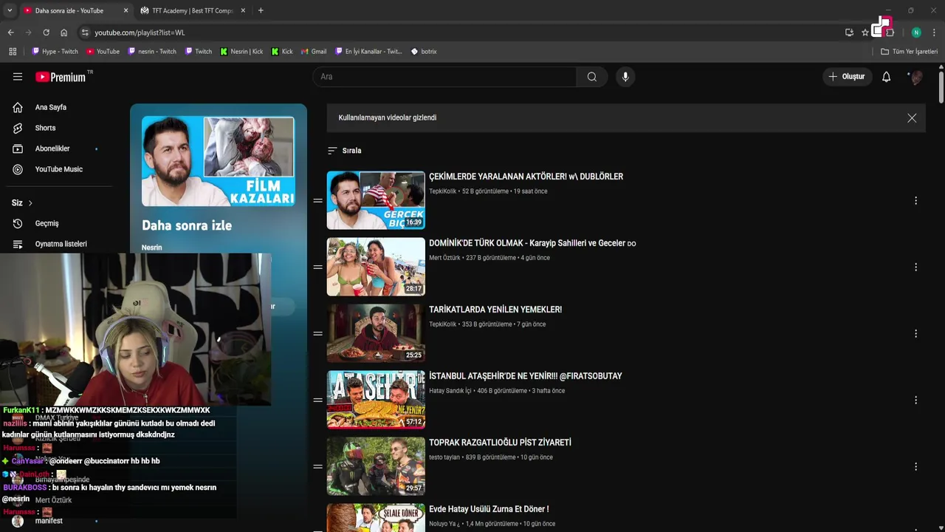Open TOPRAK RAZGATLIOĞLU PİST ZİYARETİ title link
Screen dimensions: 945x532
500,443
